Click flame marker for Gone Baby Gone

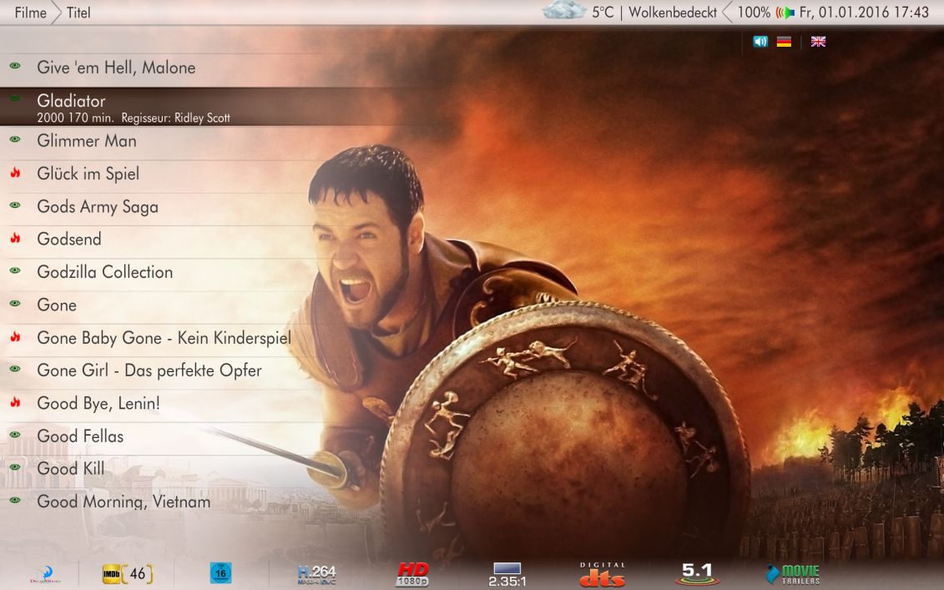click(15, 336)
